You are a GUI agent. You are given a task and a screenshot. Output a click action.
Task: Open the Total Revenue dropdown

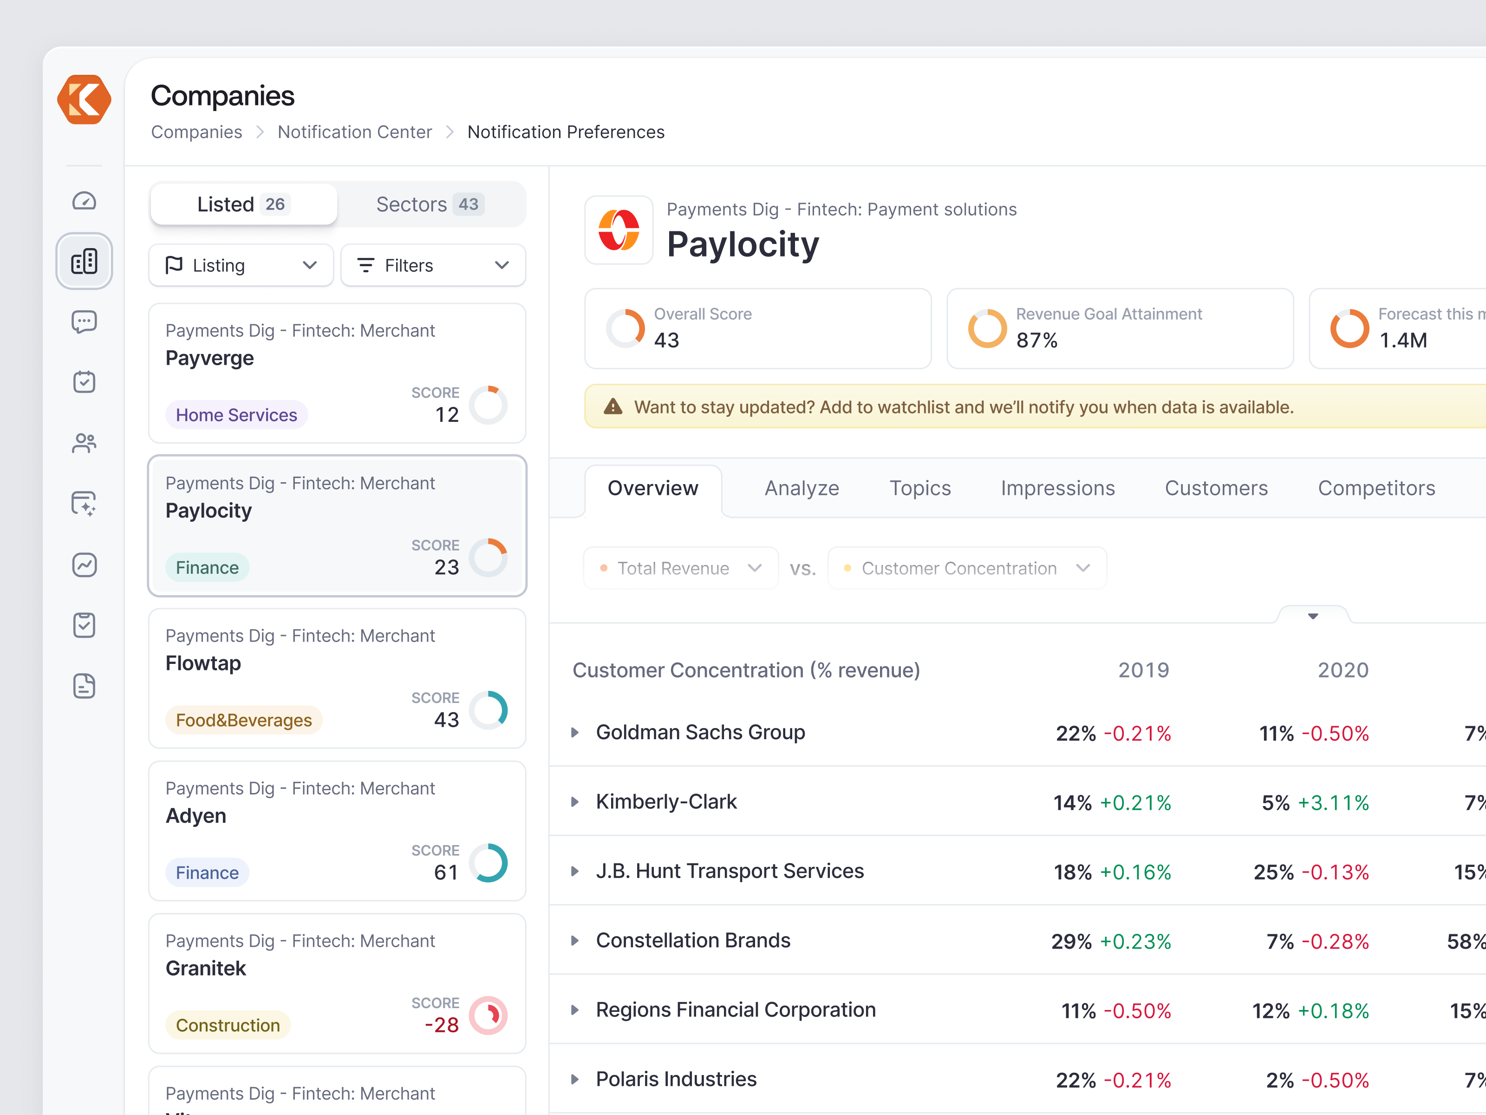[681, 569]
